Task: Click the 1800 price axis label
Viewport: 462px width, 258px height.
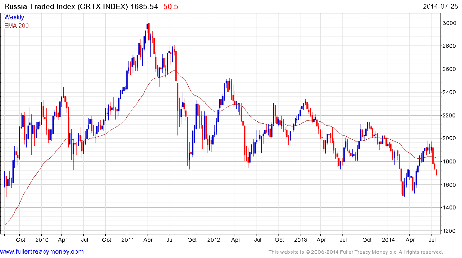Action: click(x=450, y=162)
